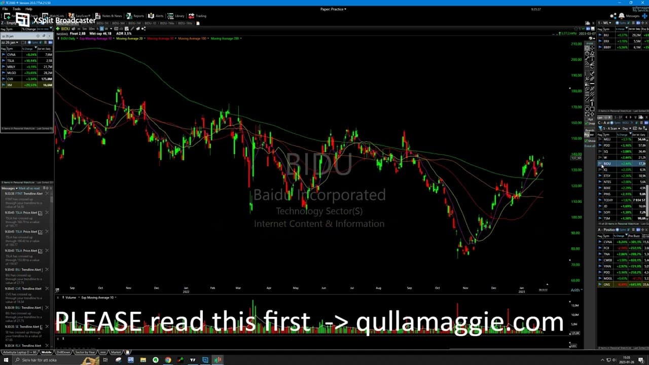This screenshot has height=365, width=649.
Task: Open the Library toolbar button
Action: [176, 16]
